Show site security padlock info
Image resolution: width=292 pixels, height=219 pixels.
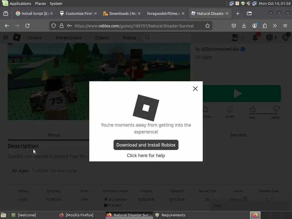coord(62,26)
